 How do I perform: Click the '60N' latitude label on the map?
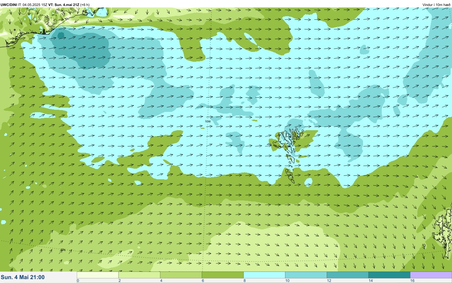click(x=63, y=250)
